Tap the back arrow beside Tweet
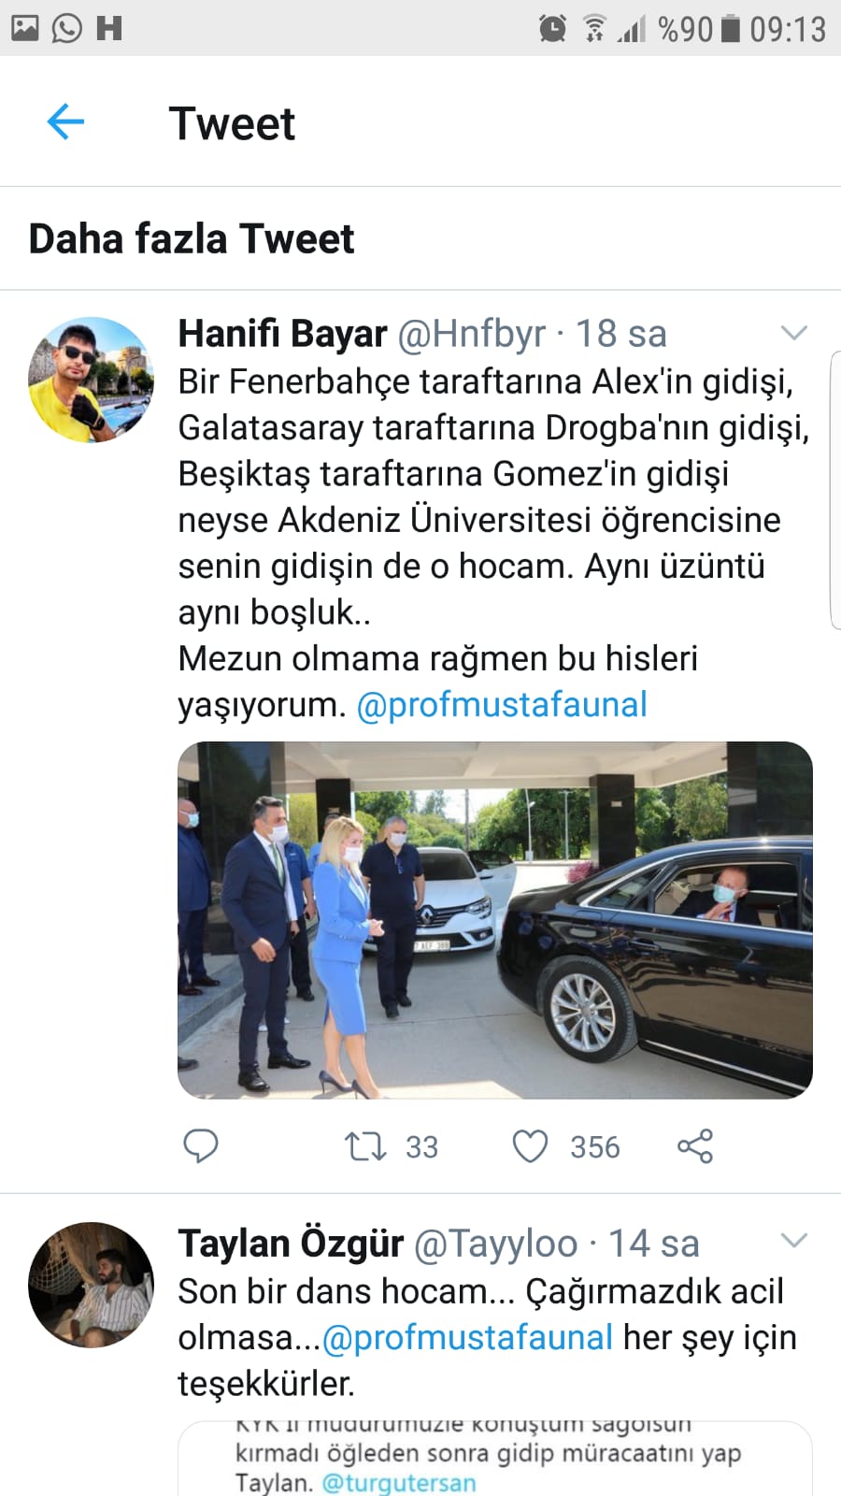 click(65, 122)
